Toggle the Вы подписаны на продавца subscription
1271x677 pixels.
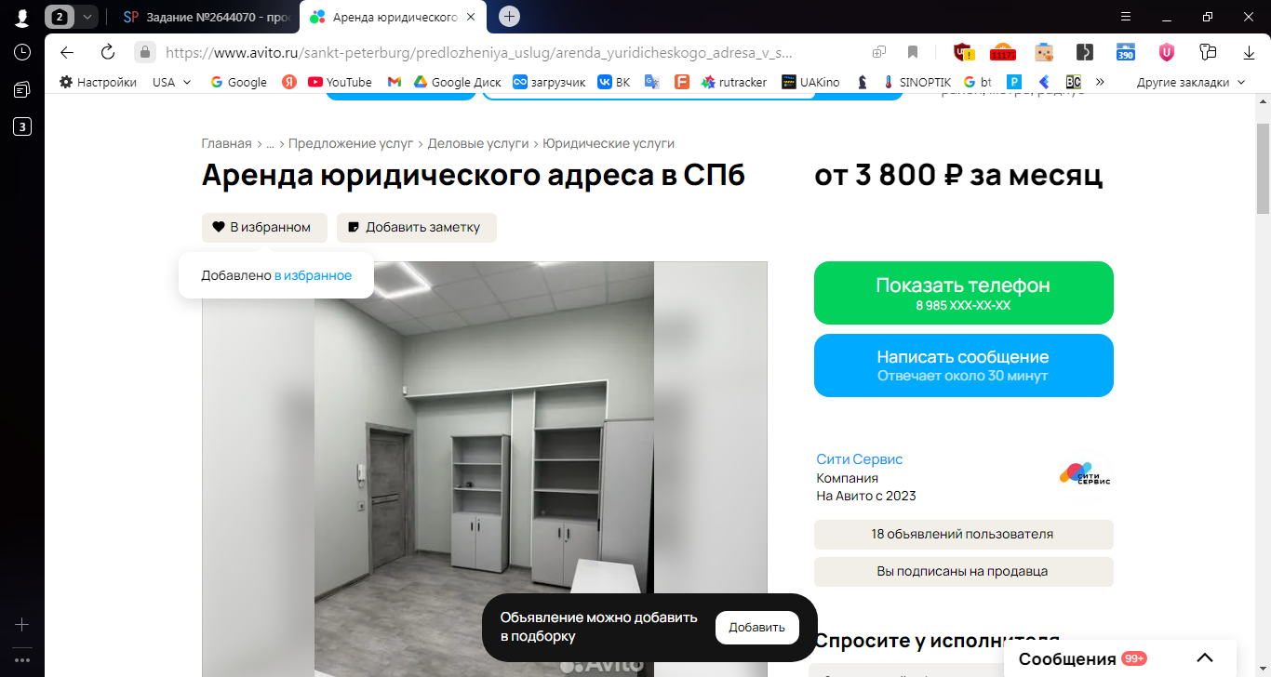pyautogui.click(x=963, y=571)
